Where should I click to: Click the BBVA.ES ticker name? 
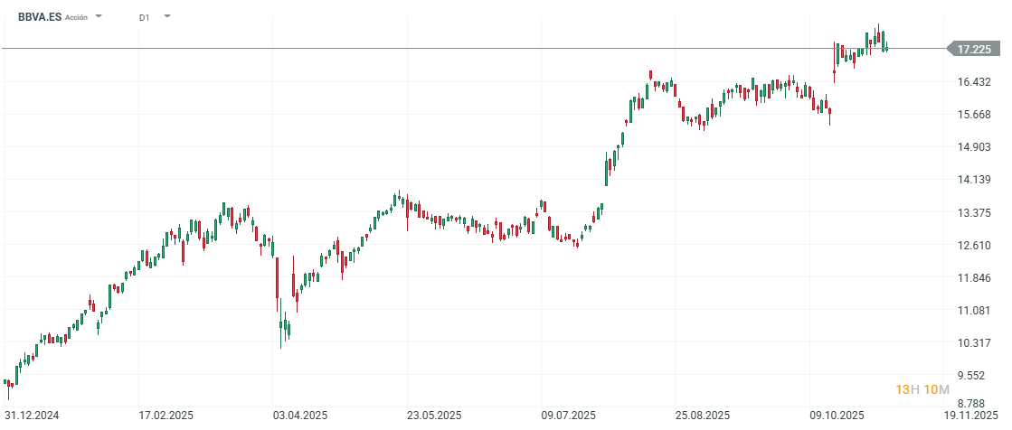click(40, 16)
